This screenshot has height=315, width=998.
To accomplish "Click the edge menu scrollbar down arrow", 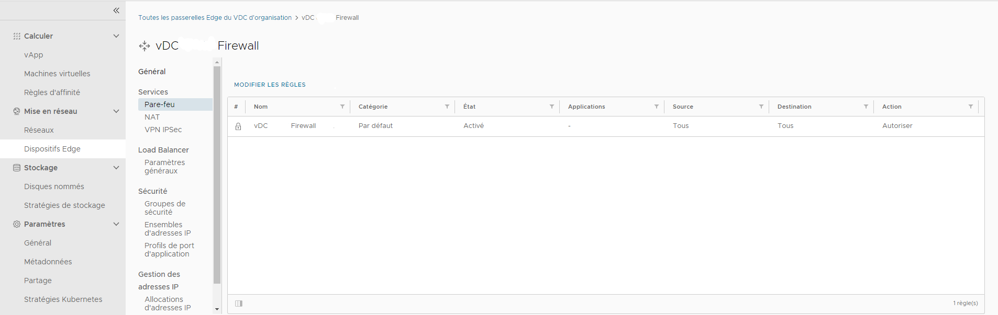I will coord(217,309).
